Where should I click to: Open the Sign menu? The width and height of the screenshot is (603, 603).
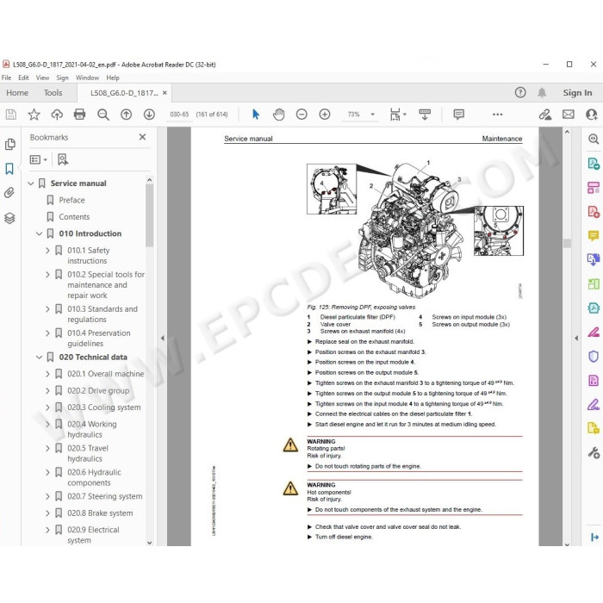point(62,78)
